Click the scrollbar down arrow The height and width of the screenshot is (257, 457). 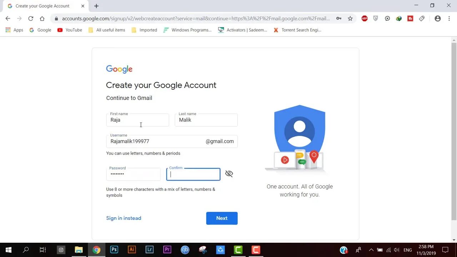454,240
